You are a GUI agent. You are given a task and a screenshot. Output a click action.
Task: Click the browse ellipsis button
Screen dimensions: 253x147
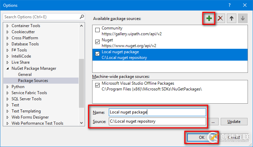[213, 122]
